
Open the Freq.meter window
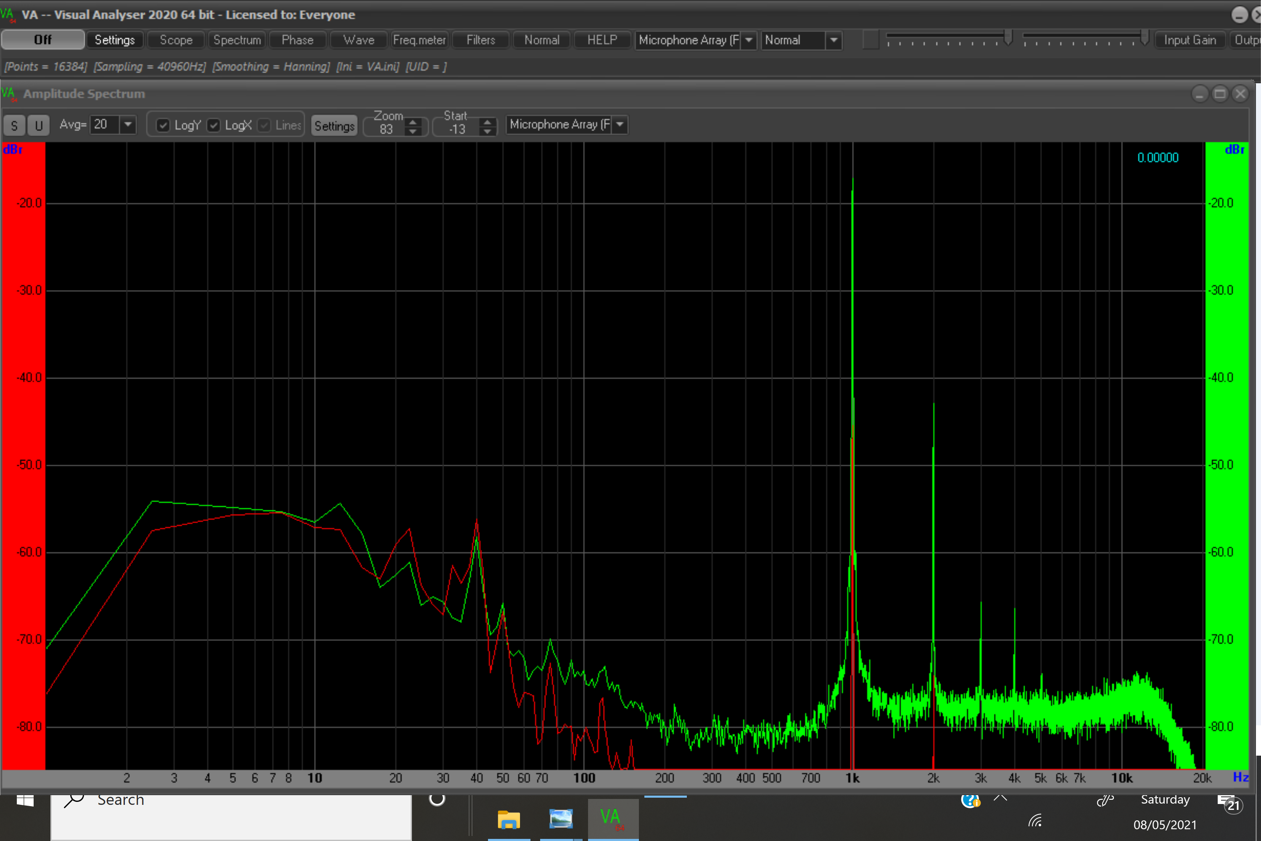coord(419,40)
